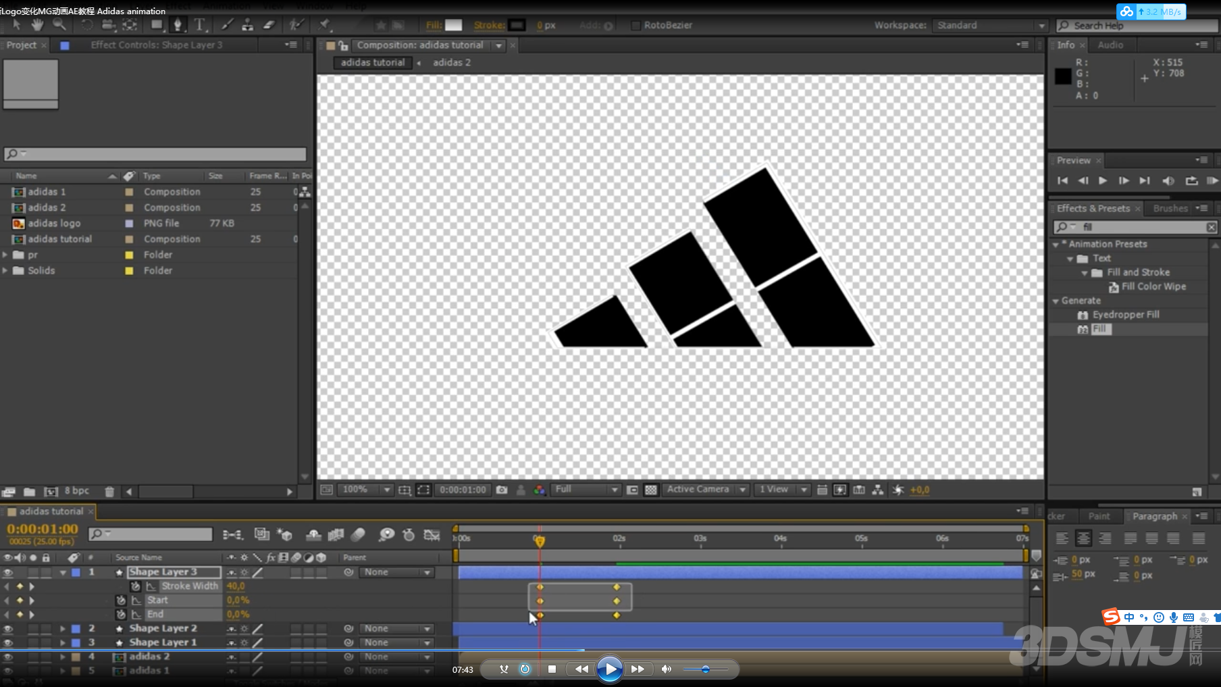Screen dimensions: 1221x687
Task: Open the Workspace Standard dropdown
Action: (x=989, y=25)
